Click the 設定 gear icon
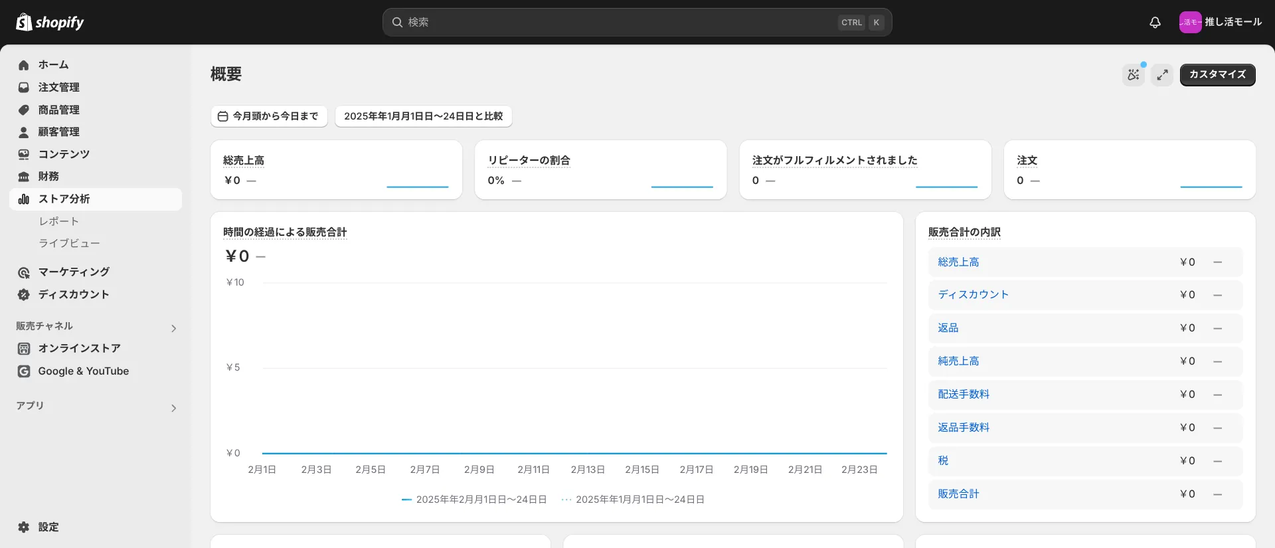This screenshot has width=1275, height=548. pos(24,527)
